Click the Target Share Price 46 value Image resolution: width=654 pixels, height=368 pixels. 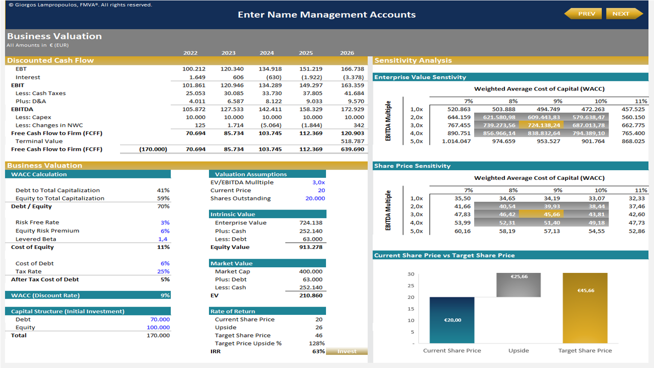(x=319, y=336)
